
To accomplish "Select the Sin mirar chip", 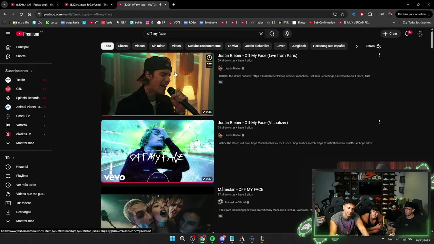I will click(158, 46).
